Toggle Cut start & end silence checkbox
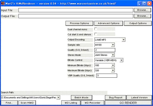 click(96, 34)
